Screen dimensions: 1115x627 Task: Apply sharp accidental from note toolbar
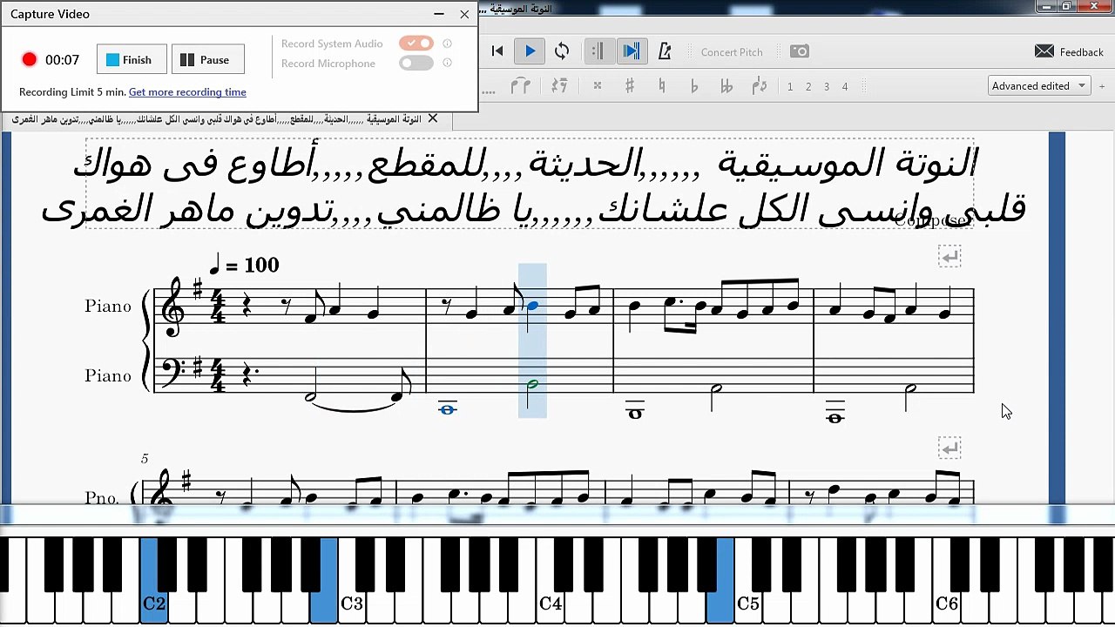pos(630,85)
